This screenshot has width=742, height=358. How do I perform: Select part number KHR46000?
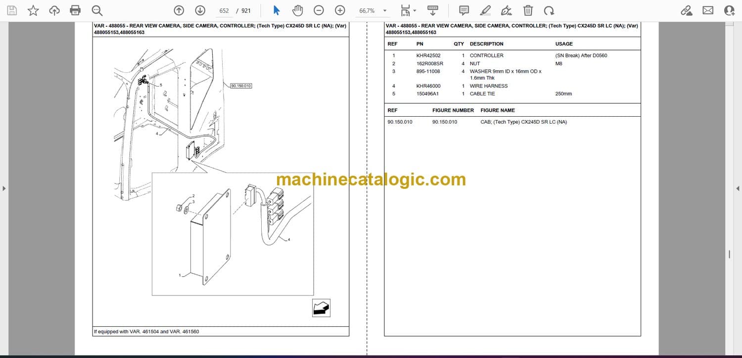point(428,86)
